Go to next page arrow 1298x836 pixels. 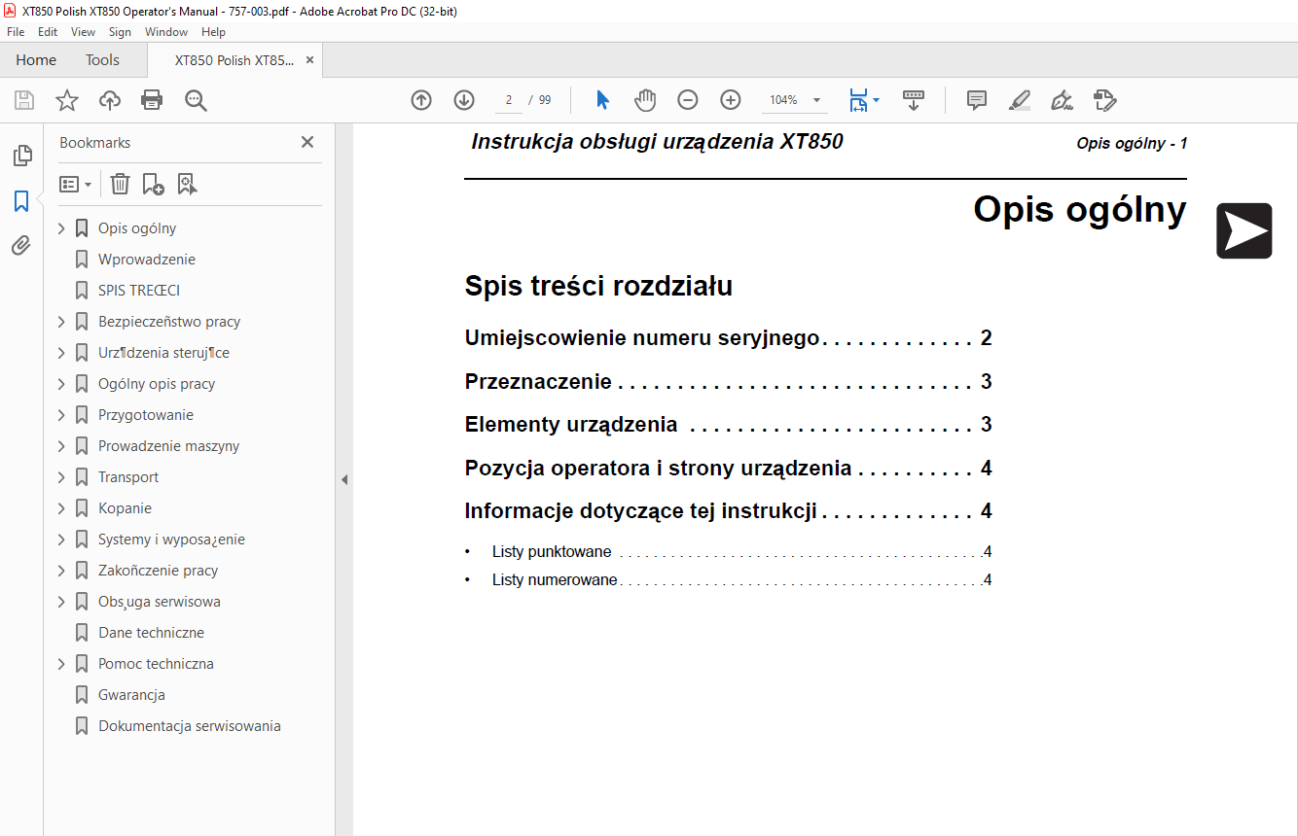464,100
